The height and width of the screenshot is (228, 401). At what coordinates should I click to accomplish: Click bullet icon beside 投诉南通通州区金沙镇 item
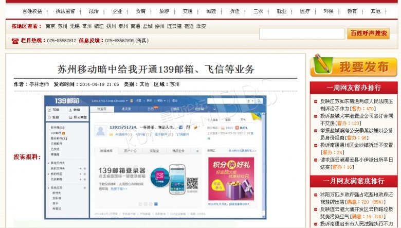coord(316,145)
